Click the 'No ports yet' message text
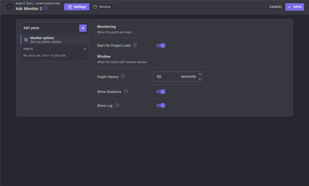 (x=45, y=56)
